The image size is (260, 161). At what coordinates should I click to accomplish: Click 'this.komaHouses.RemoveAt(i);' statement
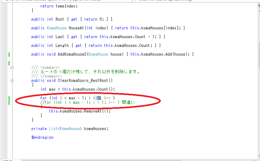pyautogui.click(x=80, y=111)
